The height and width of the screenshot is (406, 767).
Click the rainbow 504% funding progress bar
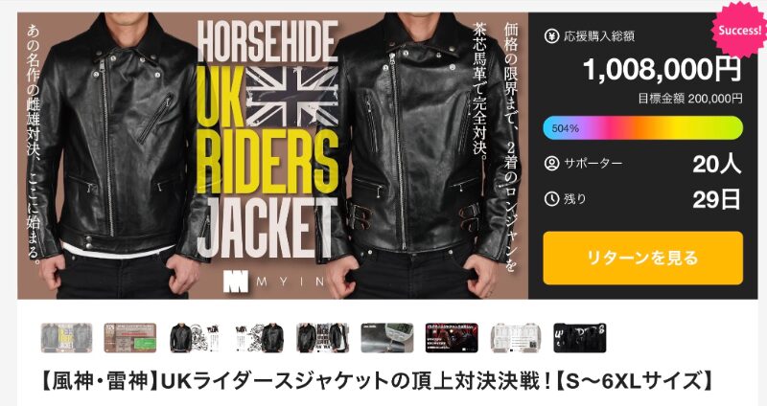tap(642, 128)
